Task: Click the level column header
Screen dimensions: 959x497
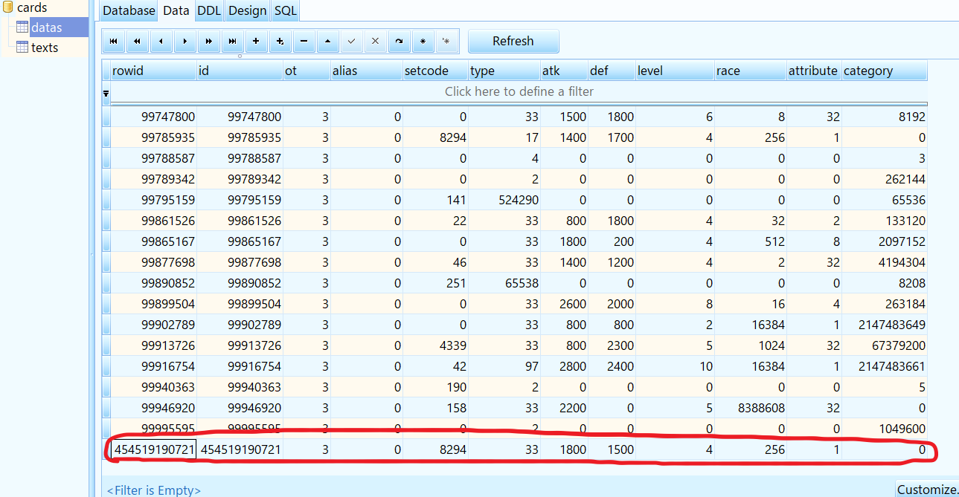Action: coord(675,71)
